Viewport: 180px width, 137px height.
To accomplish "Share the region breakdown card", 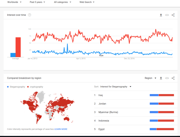I will point(173,78).
